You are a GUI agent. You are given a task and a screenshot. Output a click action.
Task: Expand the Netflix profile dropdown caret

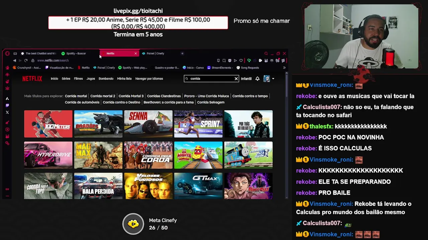click(x=273, y=79)
